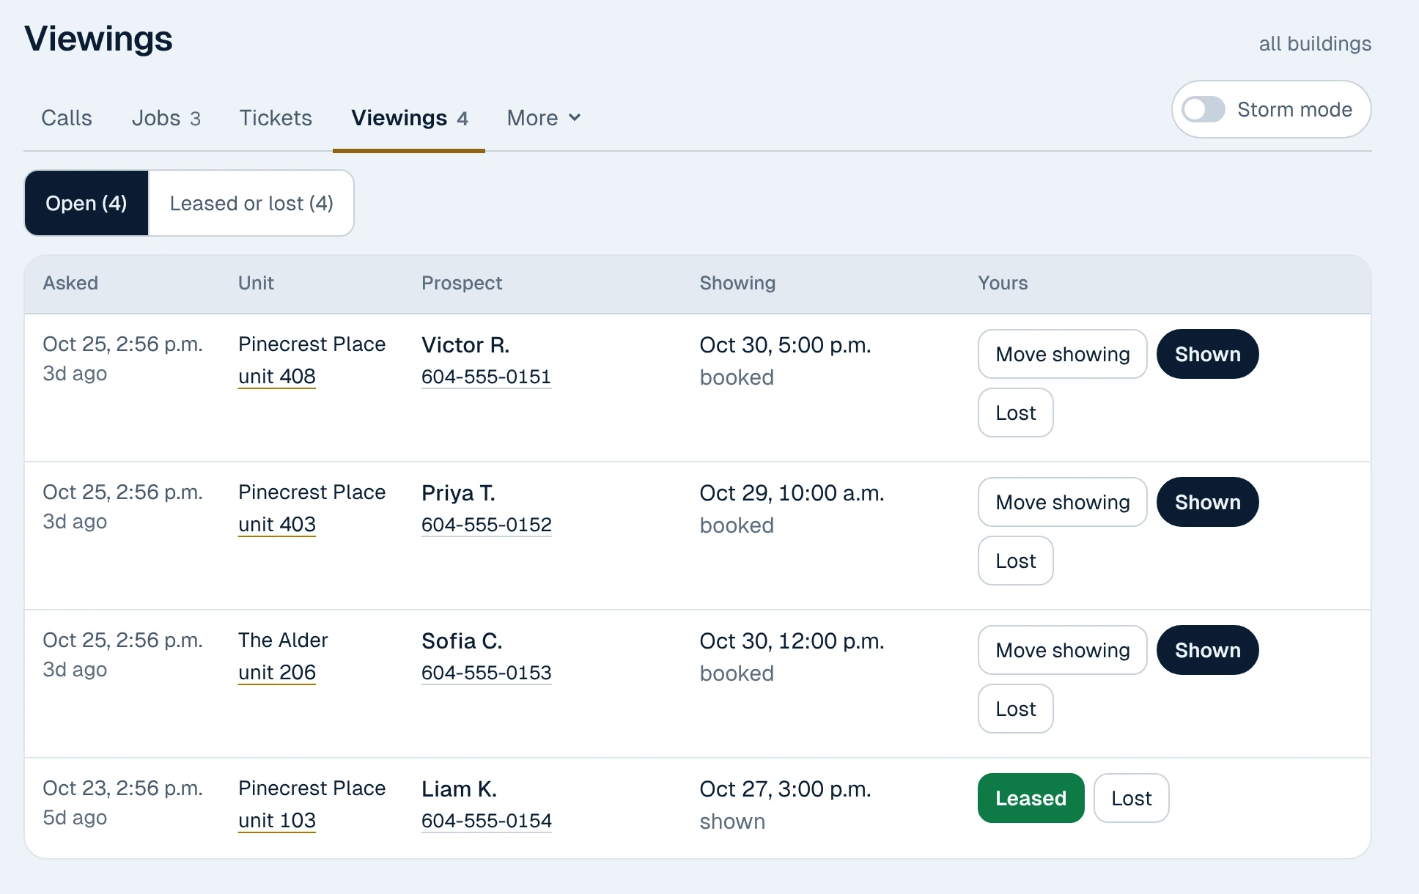Screen dimensions: 1419x894
Task: Open unit 403 link
Action: tap(277, 525)
